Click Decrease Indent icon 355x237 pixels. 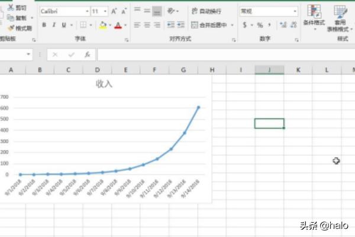click(x=171, y=25)
